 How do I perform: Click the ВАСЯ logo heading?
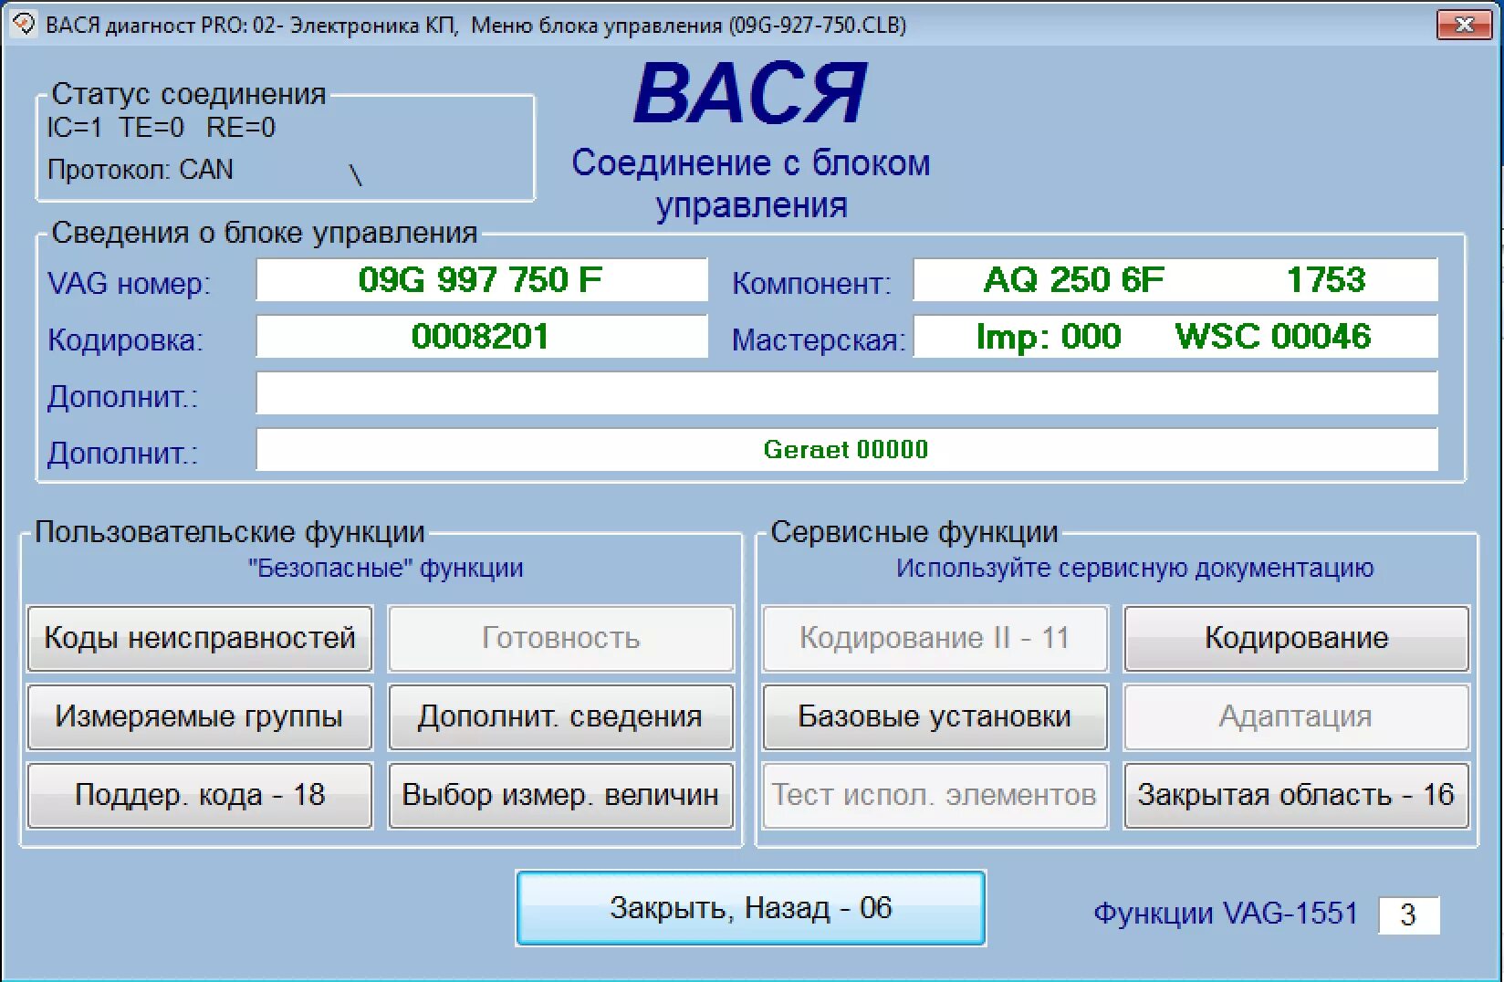(750, 93)
